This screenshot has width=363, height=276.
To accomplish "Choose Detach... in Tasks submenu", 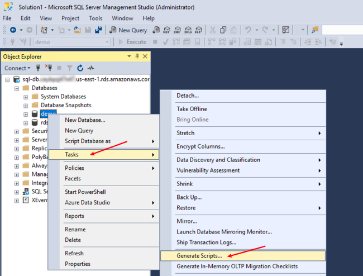I will click(x=243, y=96).
